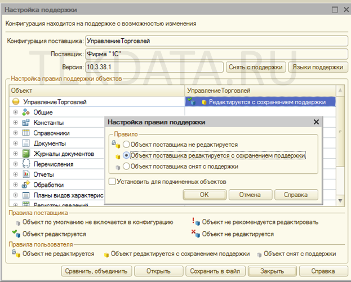Image resolution: width=351 pixels, height=282 pixels.
Task: Click the Обработки icon
Action: point(25,185)
